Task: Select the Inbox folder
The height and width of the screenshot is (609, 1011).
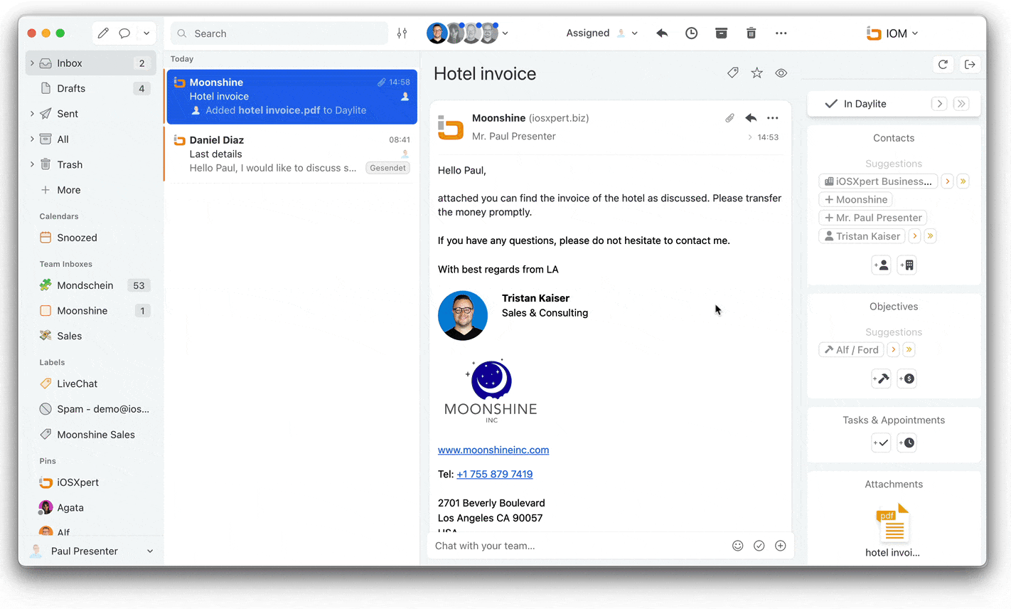Action: click(91, 63)
